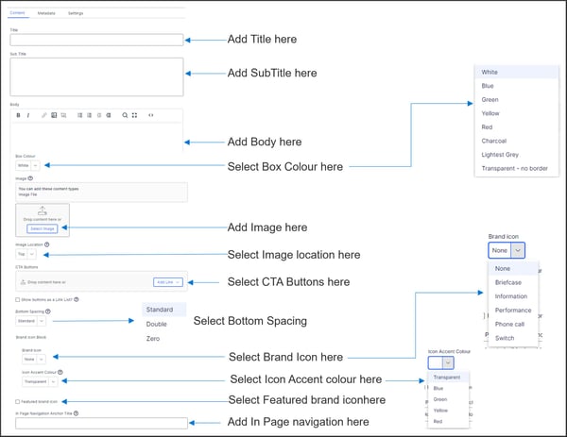Click the help icon beside Image Location
The image size is (567, 437).
click(x=47, y=244)
